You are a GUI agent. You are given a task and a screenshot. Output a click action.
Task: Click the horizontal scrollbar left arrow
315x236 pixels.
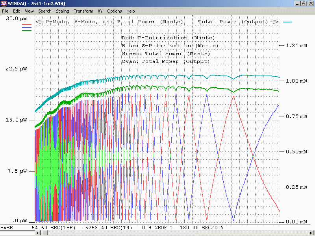tap(38, 233)
